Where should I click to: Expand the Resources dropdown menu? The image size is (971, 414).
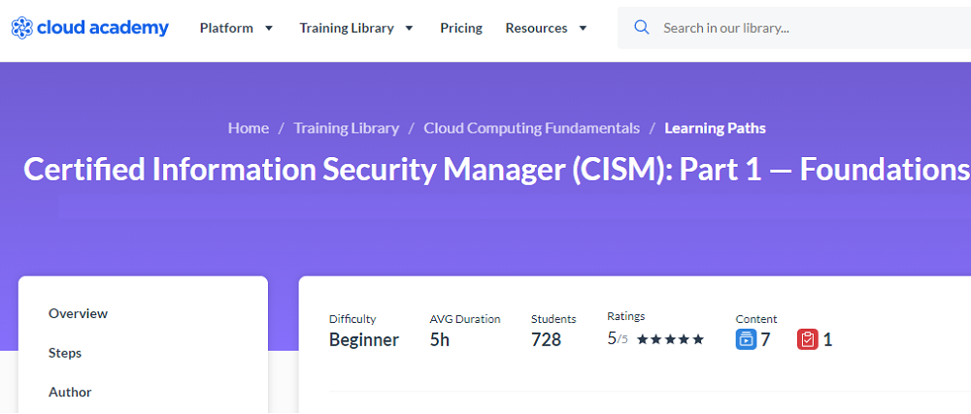(547, 28)
